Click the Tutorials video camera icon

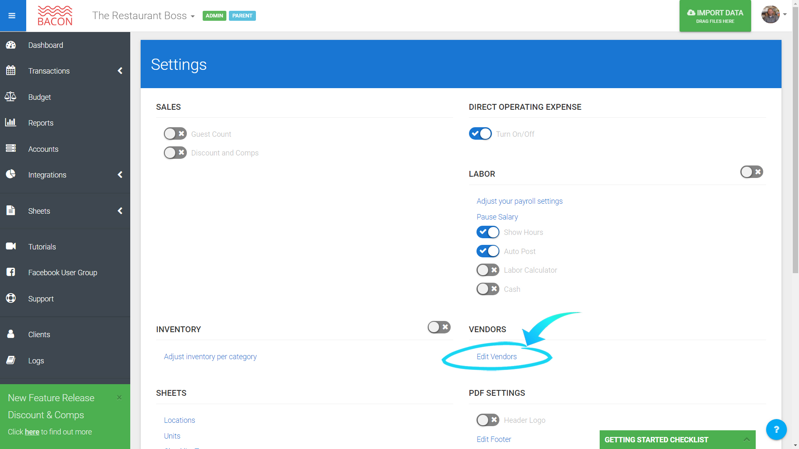pos(11,246)
